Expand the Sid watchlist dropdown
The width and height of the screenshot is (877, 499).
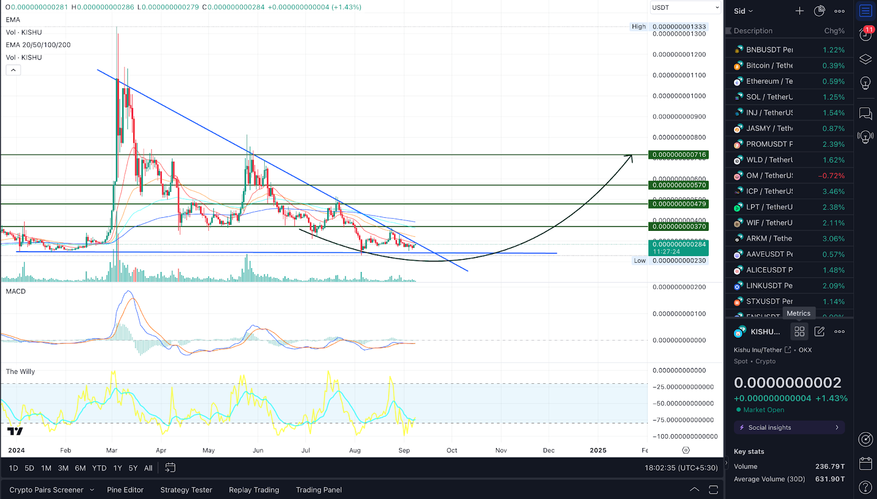pos(743,11)
